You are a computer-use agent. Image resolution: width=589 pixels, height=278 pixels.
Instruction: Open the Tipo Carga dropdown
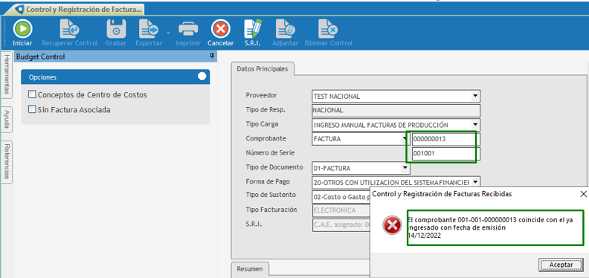475,125
